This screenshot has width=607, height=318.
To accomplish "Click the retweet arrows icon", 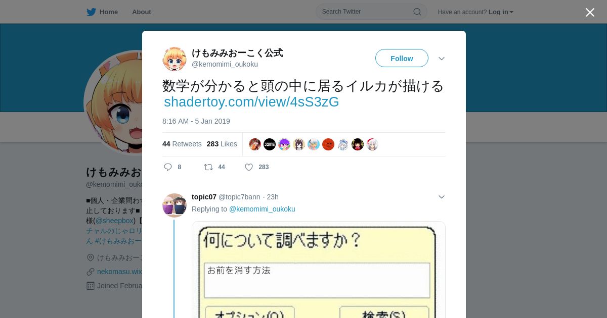I will 208,167.
